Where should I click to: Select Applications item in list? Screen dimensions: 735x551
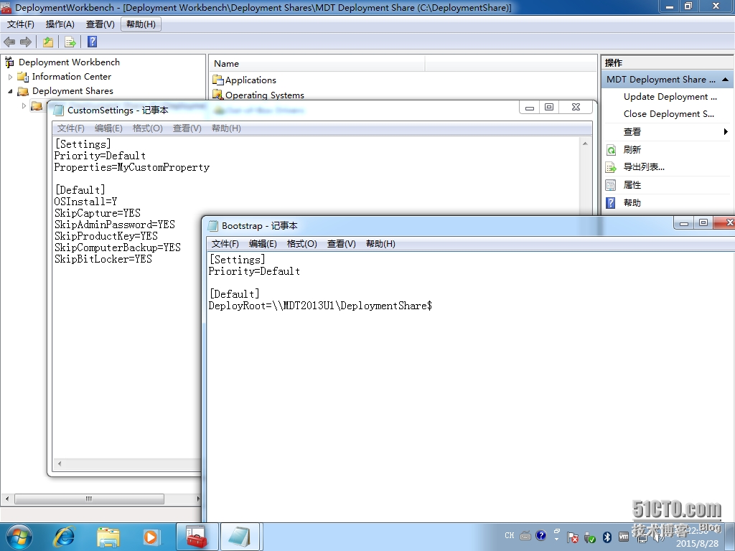(x=251, y=80)
